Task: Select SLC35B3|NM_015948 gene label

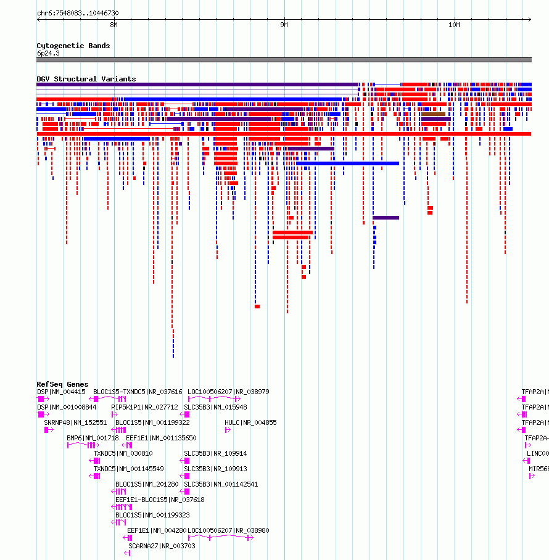Action: [x=215, y=407]
